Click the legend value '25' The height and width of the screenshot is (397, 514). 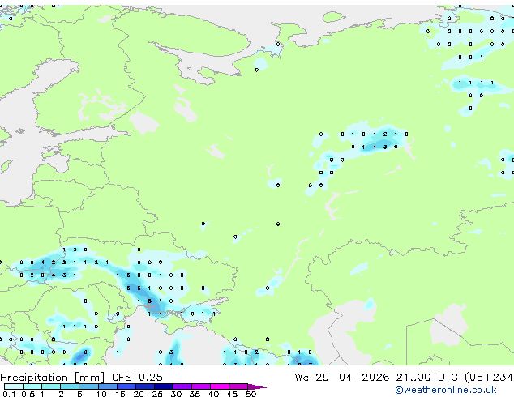[157, 394]
